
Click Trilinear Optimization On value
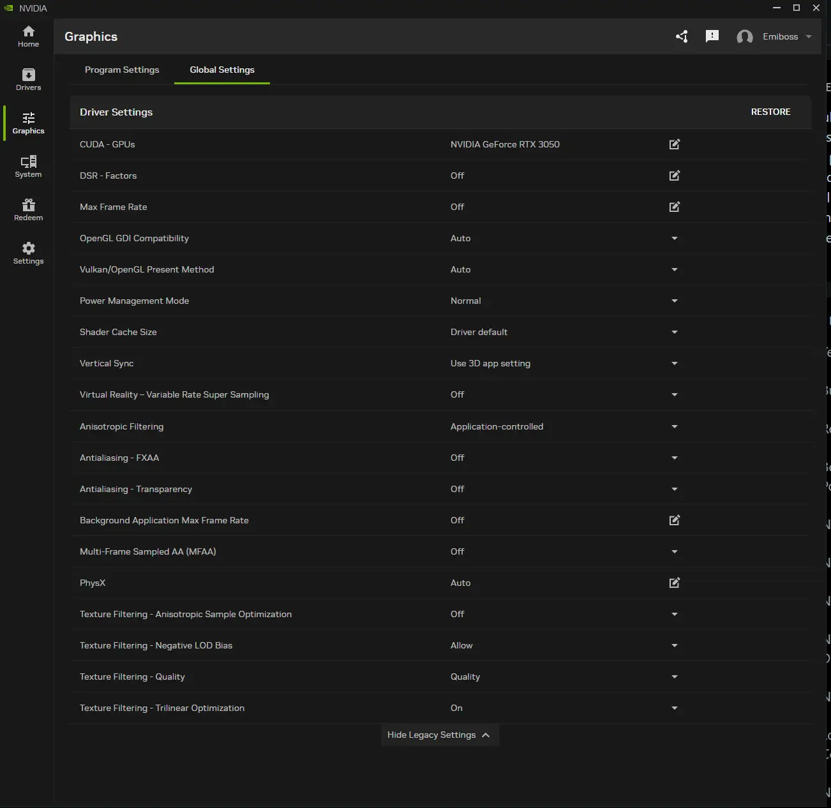click(x=456, y=708)
